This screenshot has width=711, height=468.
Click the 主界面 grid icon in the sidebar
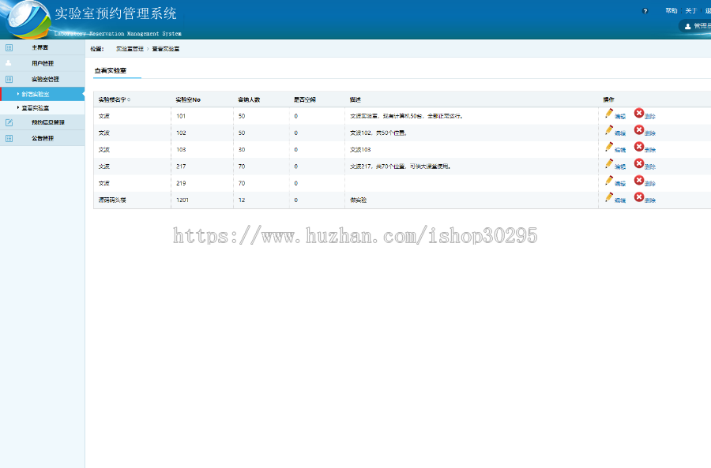tap(9, 47)
